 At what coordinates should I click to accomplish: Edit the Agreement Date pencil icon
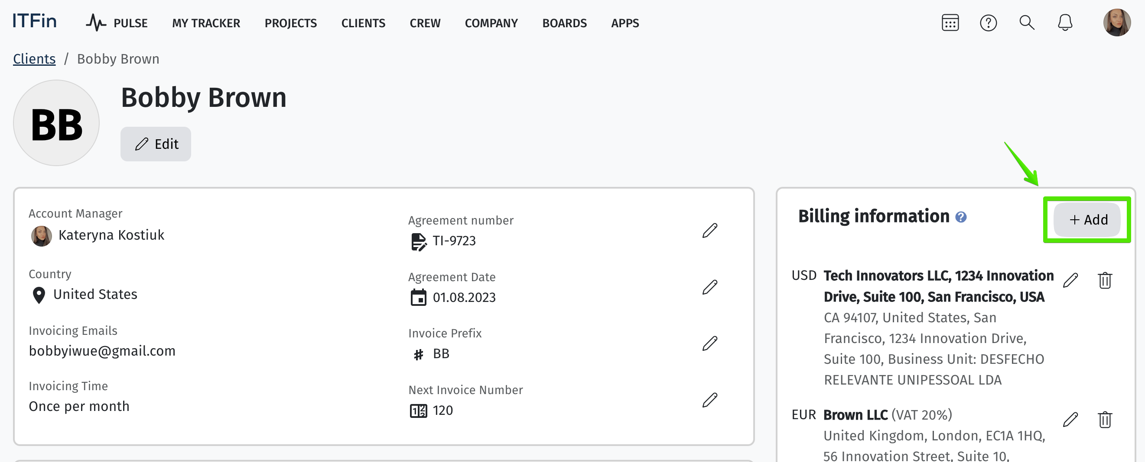[x=710, y=287]
